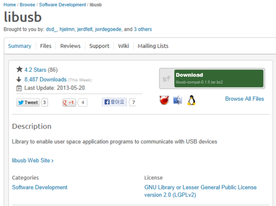The width and height of the screenshot is (276, 206).
Task: Click the review count (86)
Action: 53,70
